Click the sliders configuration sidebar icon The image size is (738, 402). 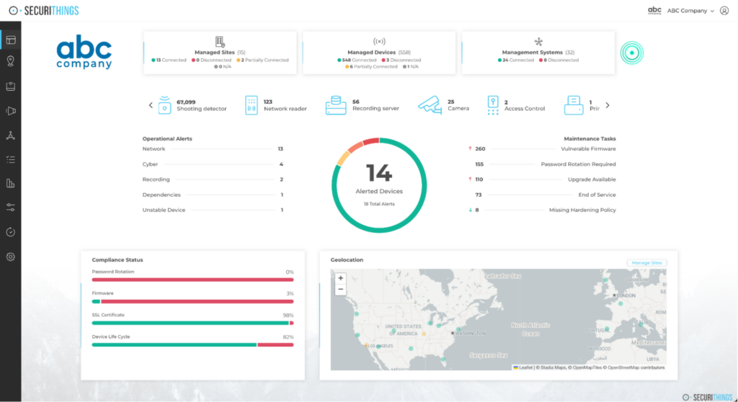click(x=10, y=207)
